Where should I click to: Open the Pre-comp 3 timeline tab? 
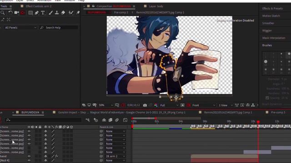(x=278, y=112)
